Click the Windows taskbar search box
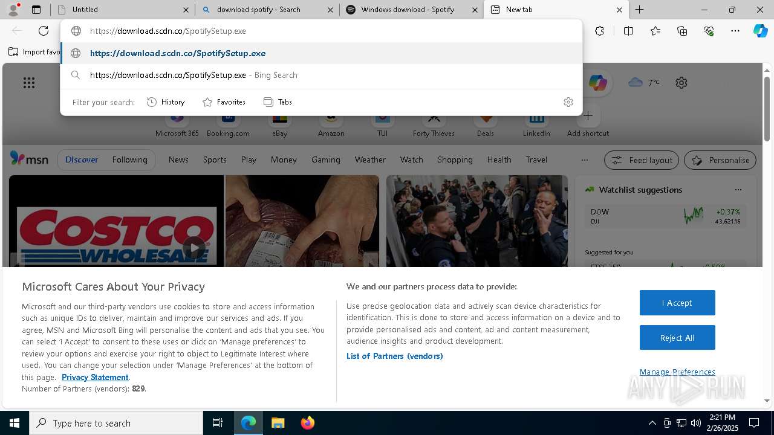Image resolution: width=774 pixels, height=435 pixels. click(x=116, y=423)
